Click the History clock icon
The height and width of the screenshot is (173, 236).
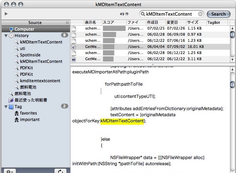point(11,36)
